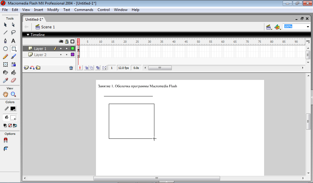Toggle Onion Skin mode
Screen dimensions: 313x183
coord(87,68)
